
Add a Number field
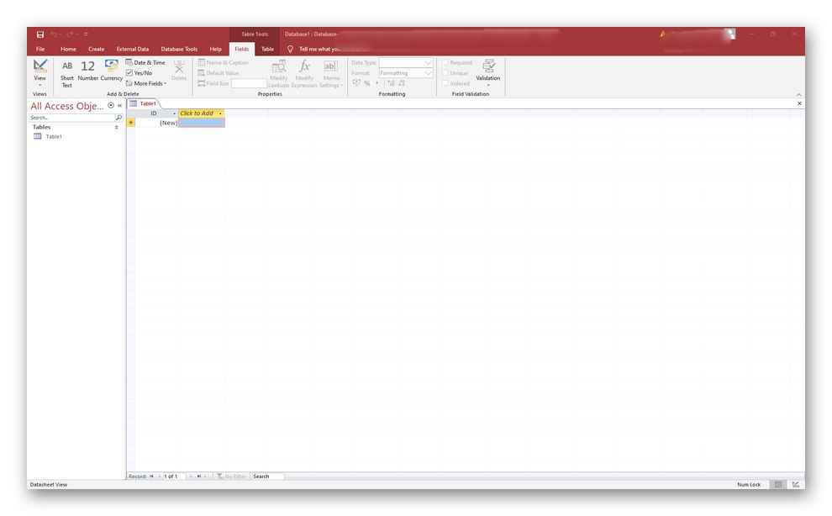[x=88, y=71]
